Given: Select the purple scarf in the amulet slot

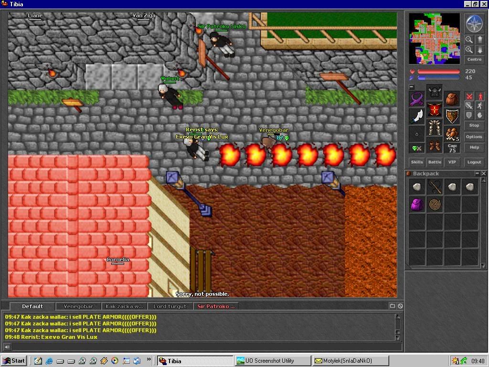Looking at the screenshot, I should tap(416, 99).
